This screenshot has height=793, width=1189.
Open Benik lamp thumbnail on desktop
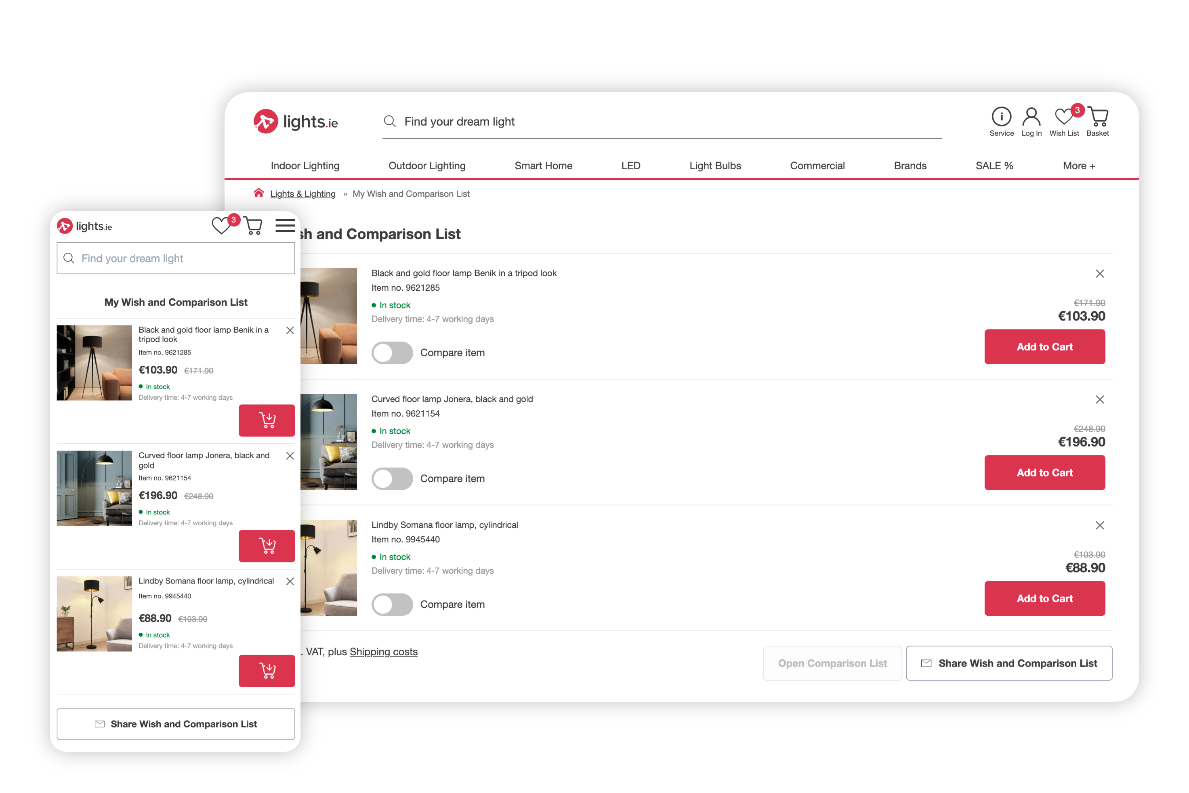[329, 316]
